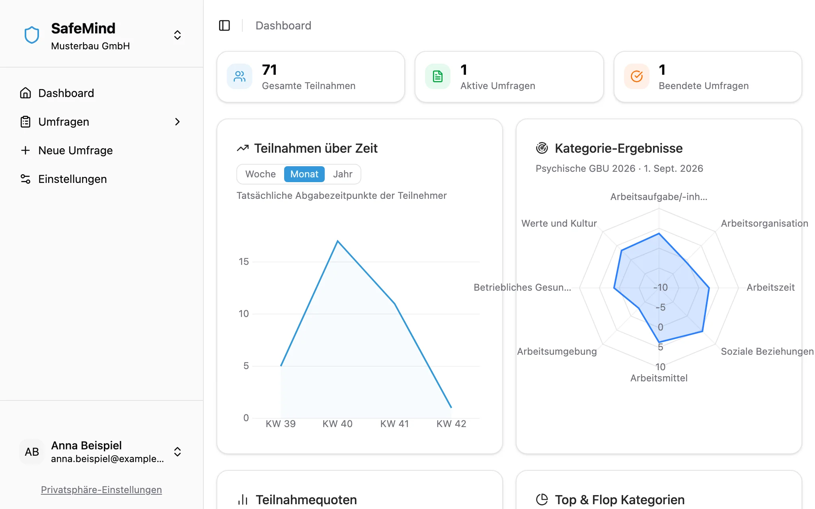Click the Gesamte Teilnahmen card
Screen dimensions: 815x509
coord(311,77)
